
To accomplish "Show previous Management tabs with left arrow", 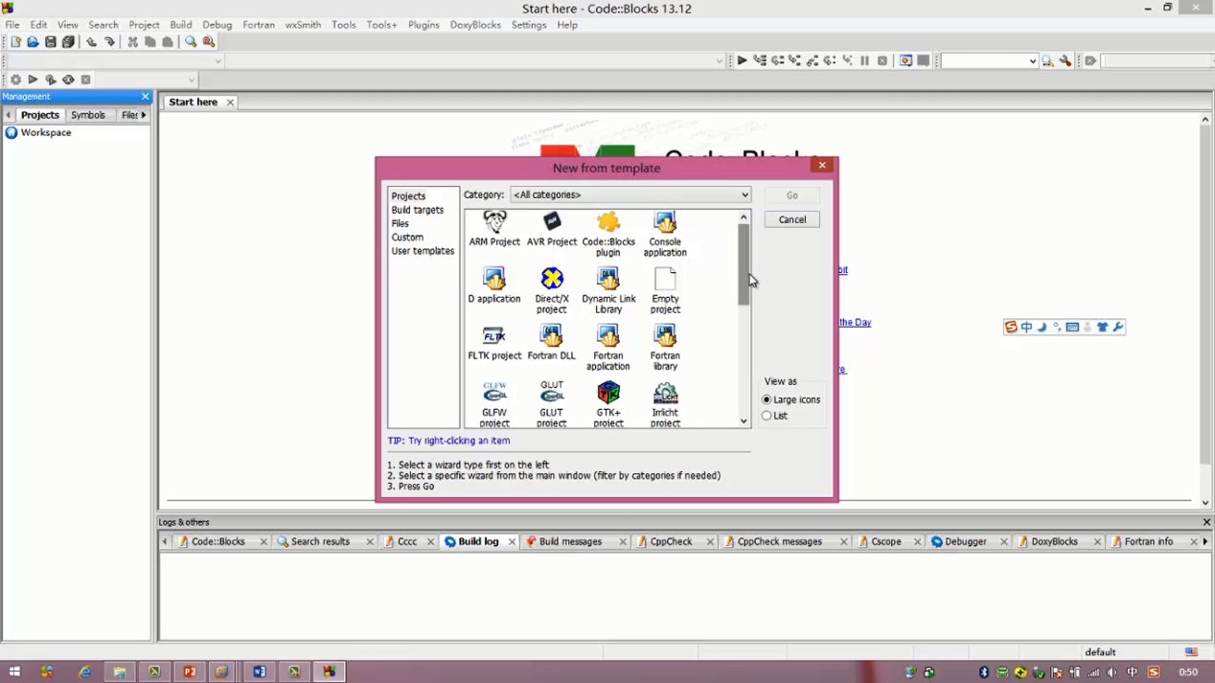I will tap(9, 115).
